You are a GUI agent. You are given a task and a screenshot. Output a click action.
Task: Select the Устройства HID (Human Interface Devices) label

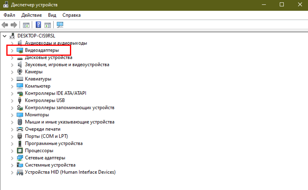(70, 172)
